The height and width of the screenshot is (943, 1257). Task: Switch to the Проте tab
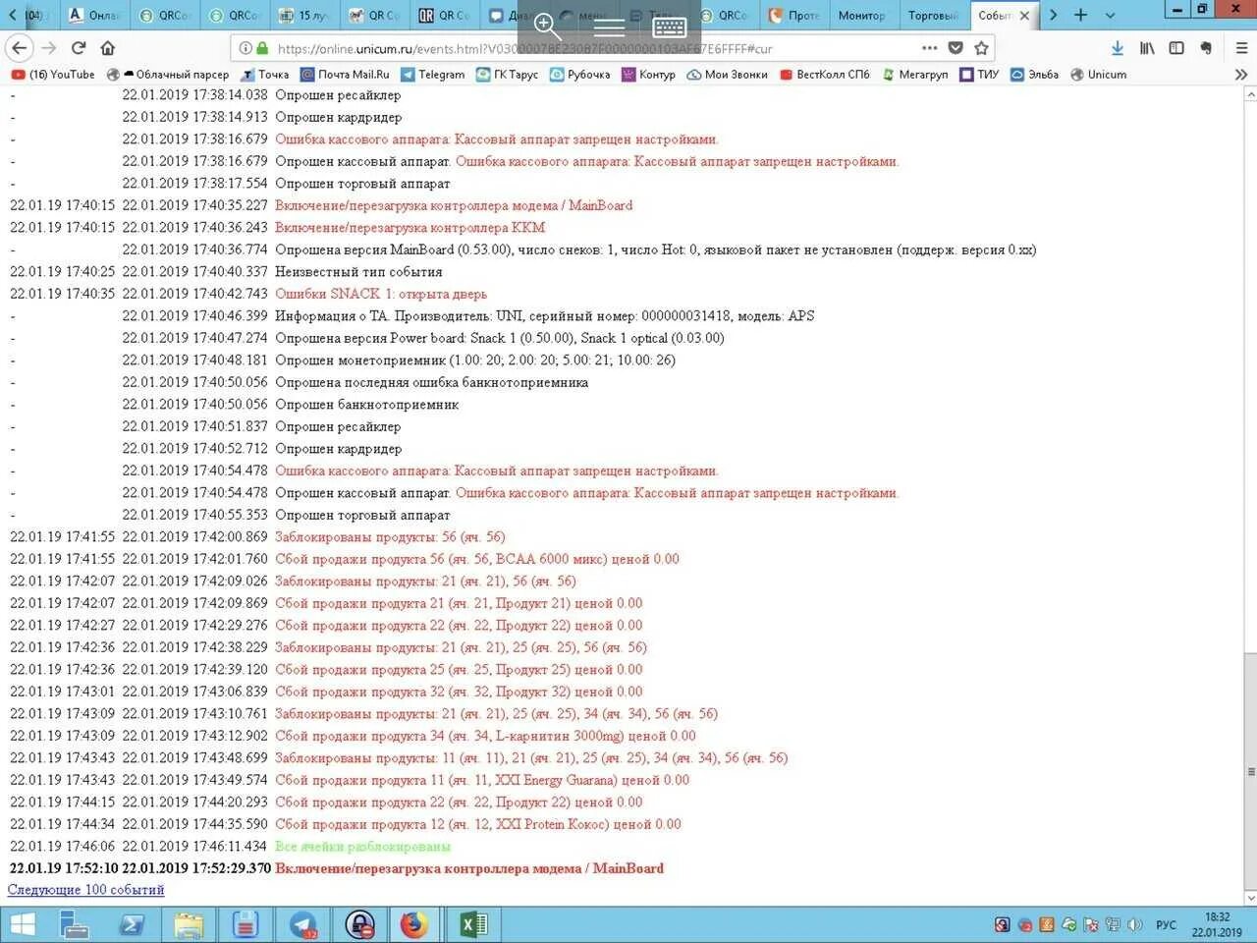pyautogui.click(x=794, y=15)
